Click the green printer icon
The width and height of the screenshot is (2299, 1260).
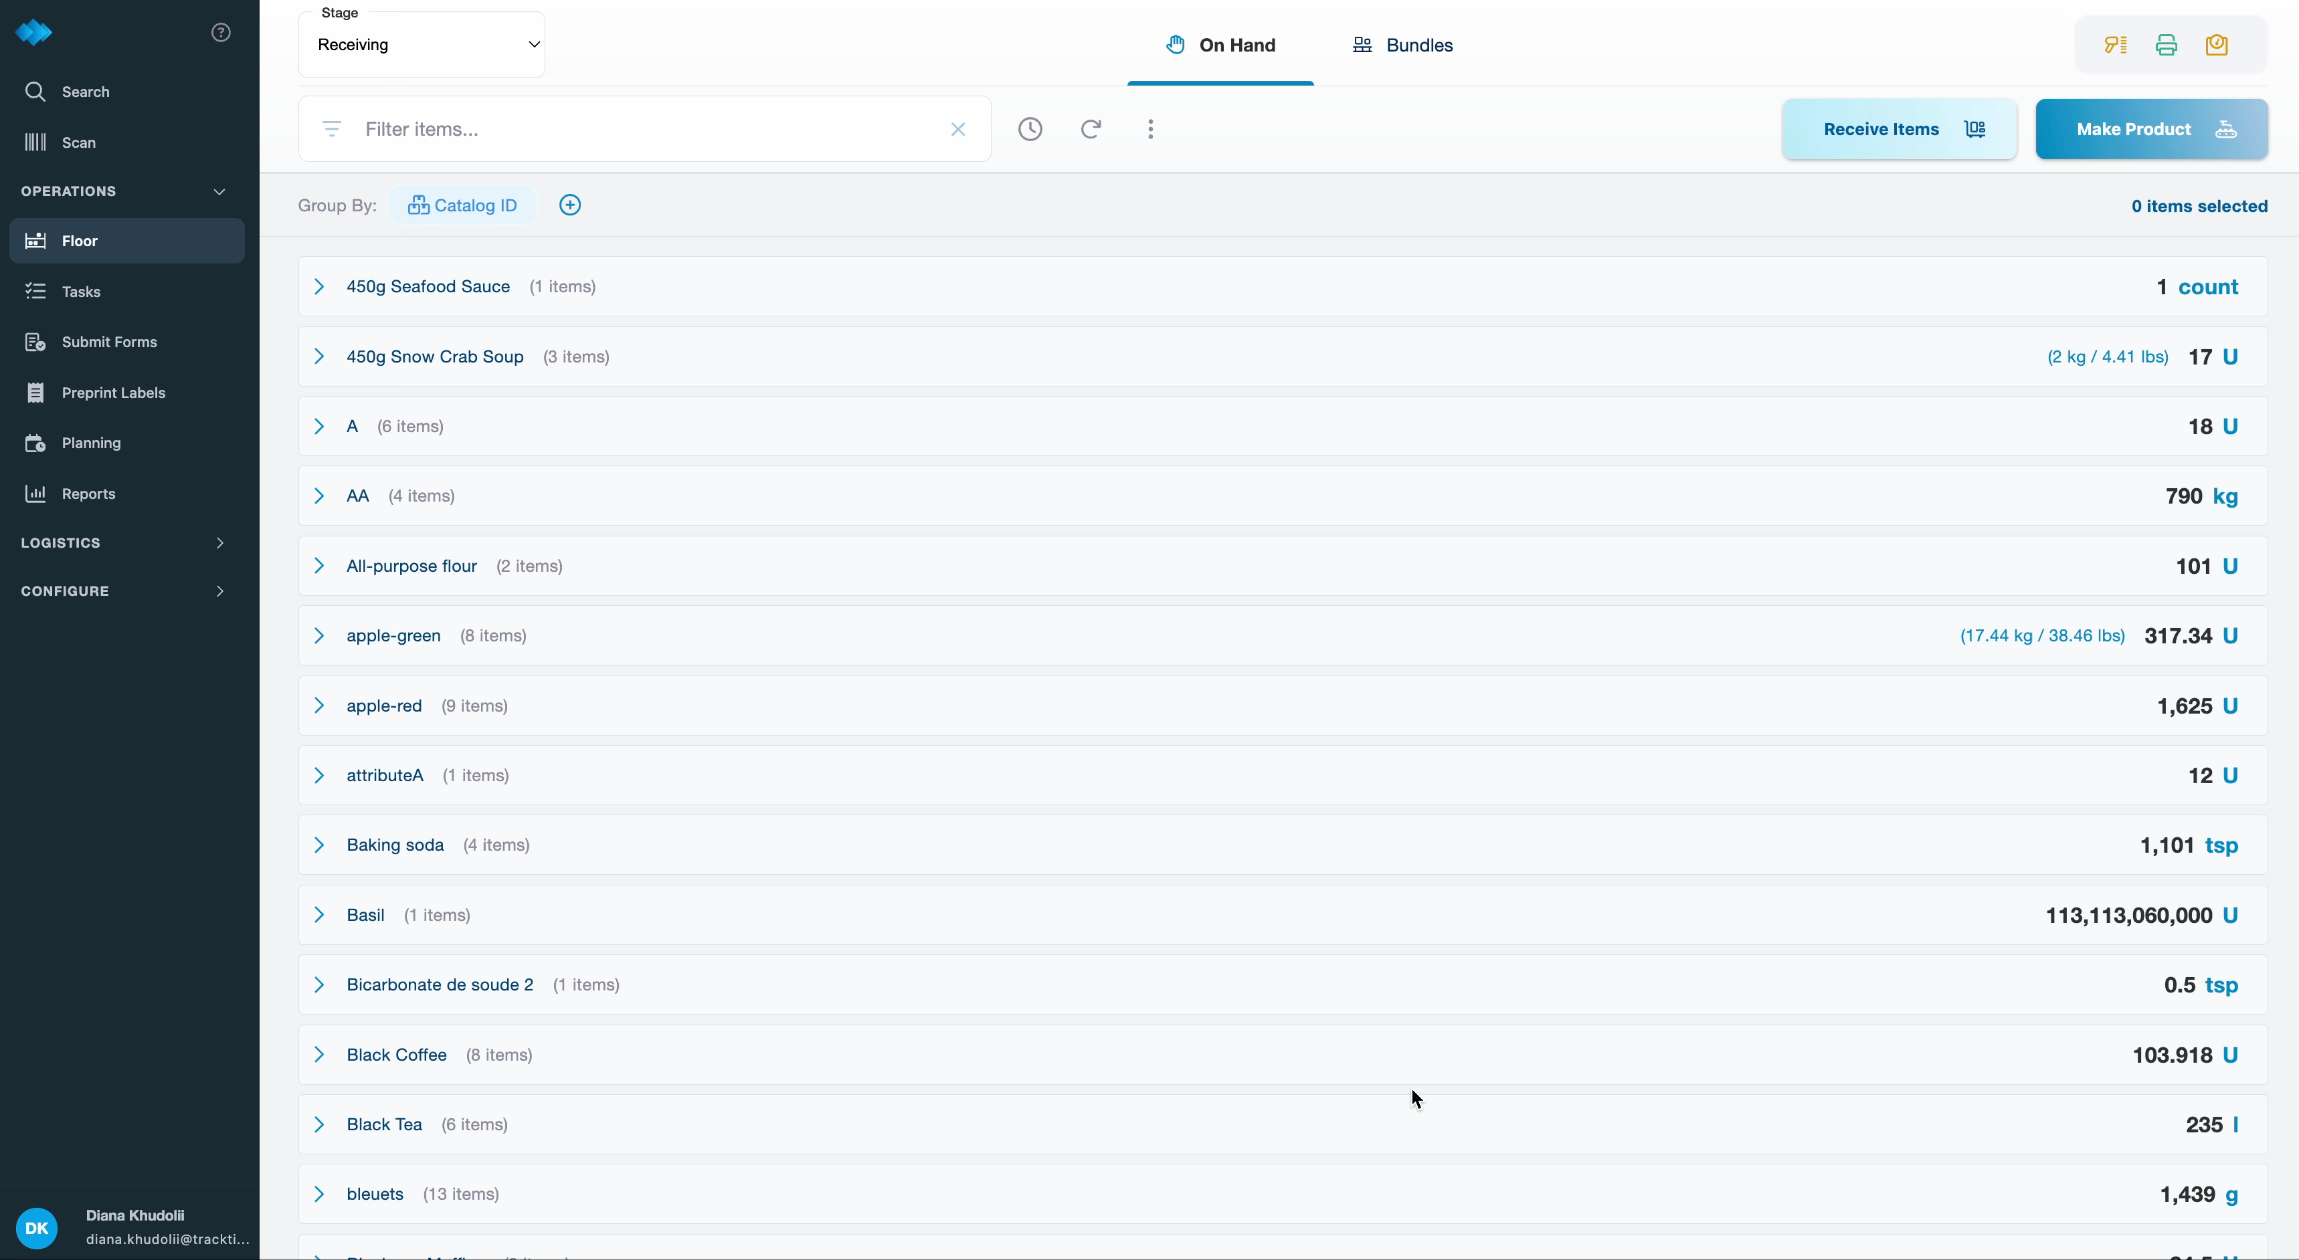point(2166,45)
